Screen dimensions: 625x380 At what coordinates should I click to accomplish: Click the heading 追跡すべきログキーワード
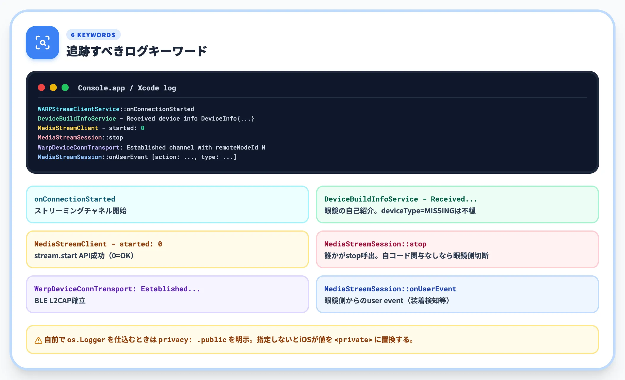pyautogui.click(x=136, y=51)
